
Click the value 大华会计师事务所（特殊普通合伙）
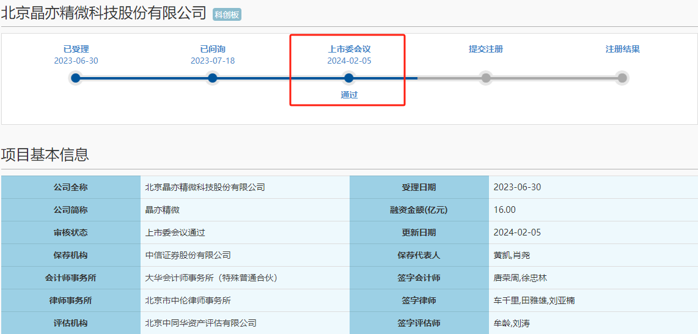tap(211, 278)
